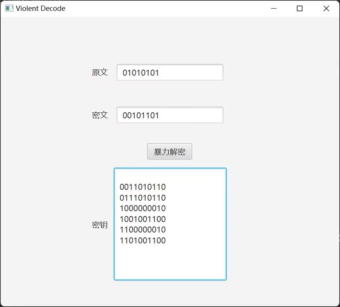Click the 密钥 label
The height and width of the screenshot is (307, 340).
pyautogui.click(x=100, y=225)
